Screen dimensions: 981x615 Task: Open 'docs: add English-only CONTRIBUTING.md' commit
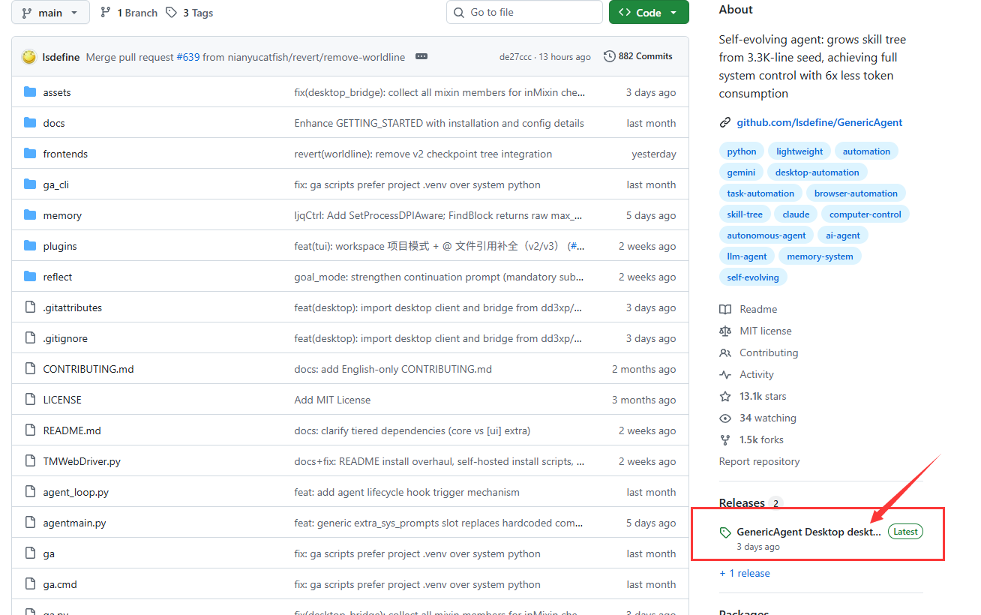[x=393, y=369]
